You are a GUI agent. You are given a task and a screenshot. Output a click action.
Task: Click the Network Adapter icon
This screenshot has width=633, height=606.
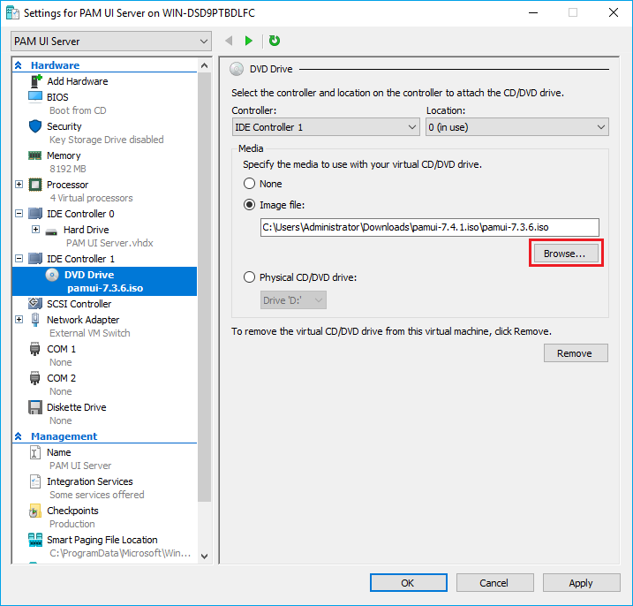[x=35, y=320]
